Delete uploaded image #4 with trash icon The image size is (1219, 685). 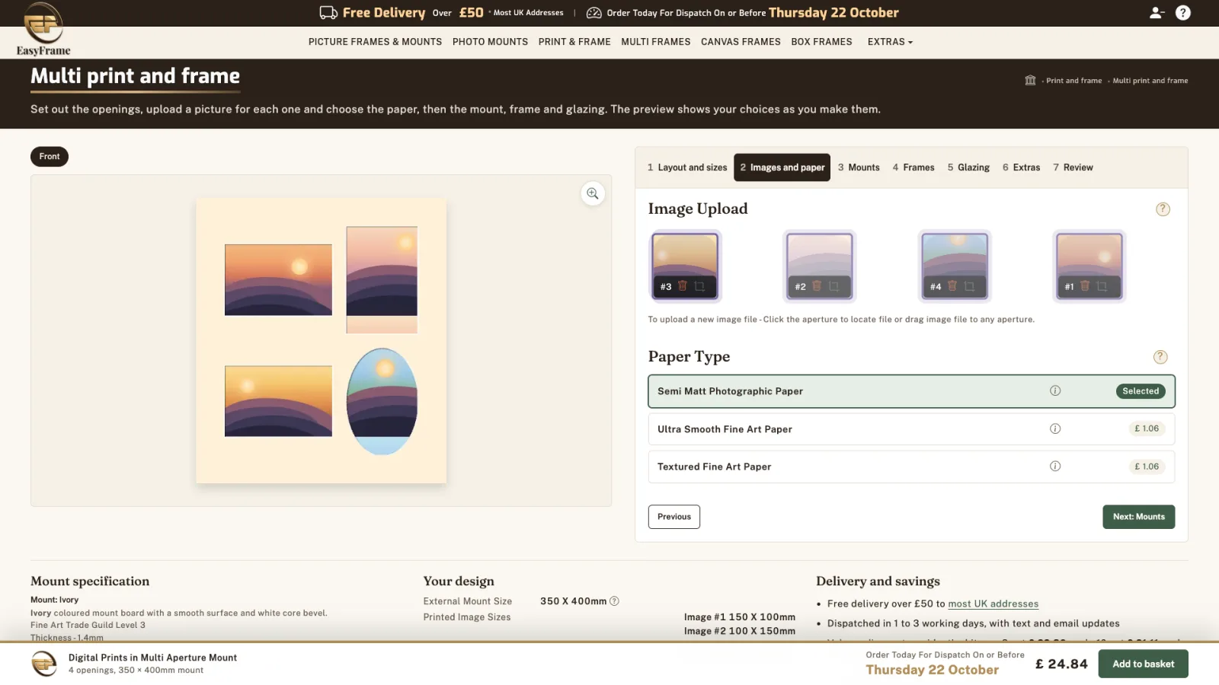pos(952,286)
